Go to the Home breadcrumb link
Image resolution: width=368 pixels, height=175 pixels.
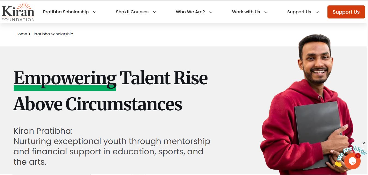[21, 34]
